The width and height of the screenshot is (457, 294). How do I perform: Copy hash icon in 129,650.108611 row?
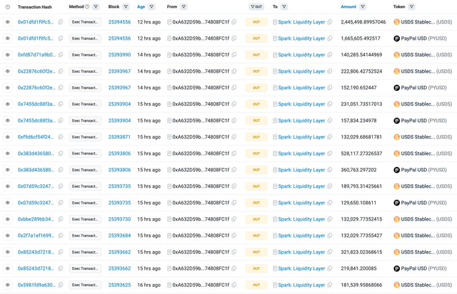point(61,203)
